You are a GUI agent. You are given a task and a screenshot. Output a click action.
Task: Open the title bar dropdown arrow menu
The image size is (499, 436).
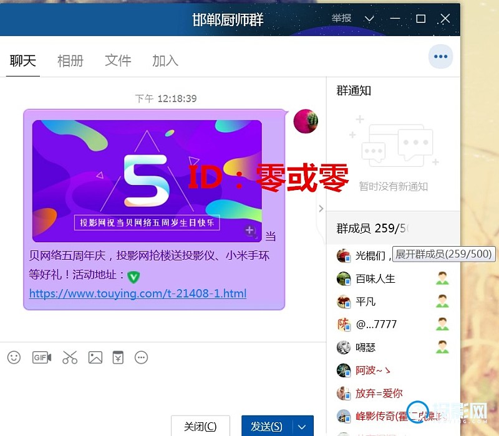coord(369,19)
